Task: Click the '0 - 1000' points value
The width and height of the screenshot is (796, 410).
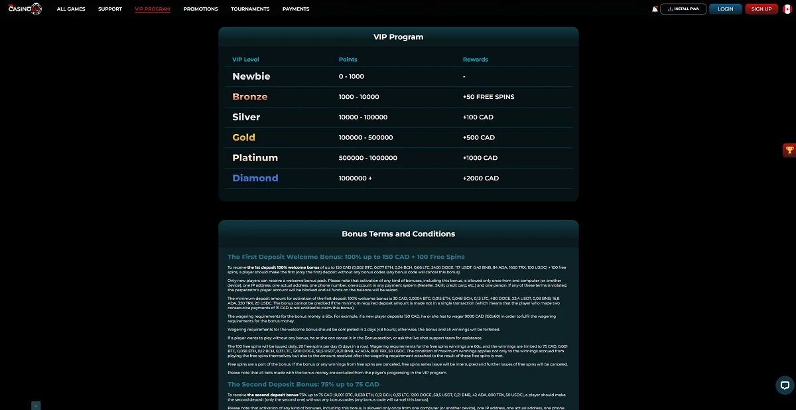Action: [x=352, y=77]
